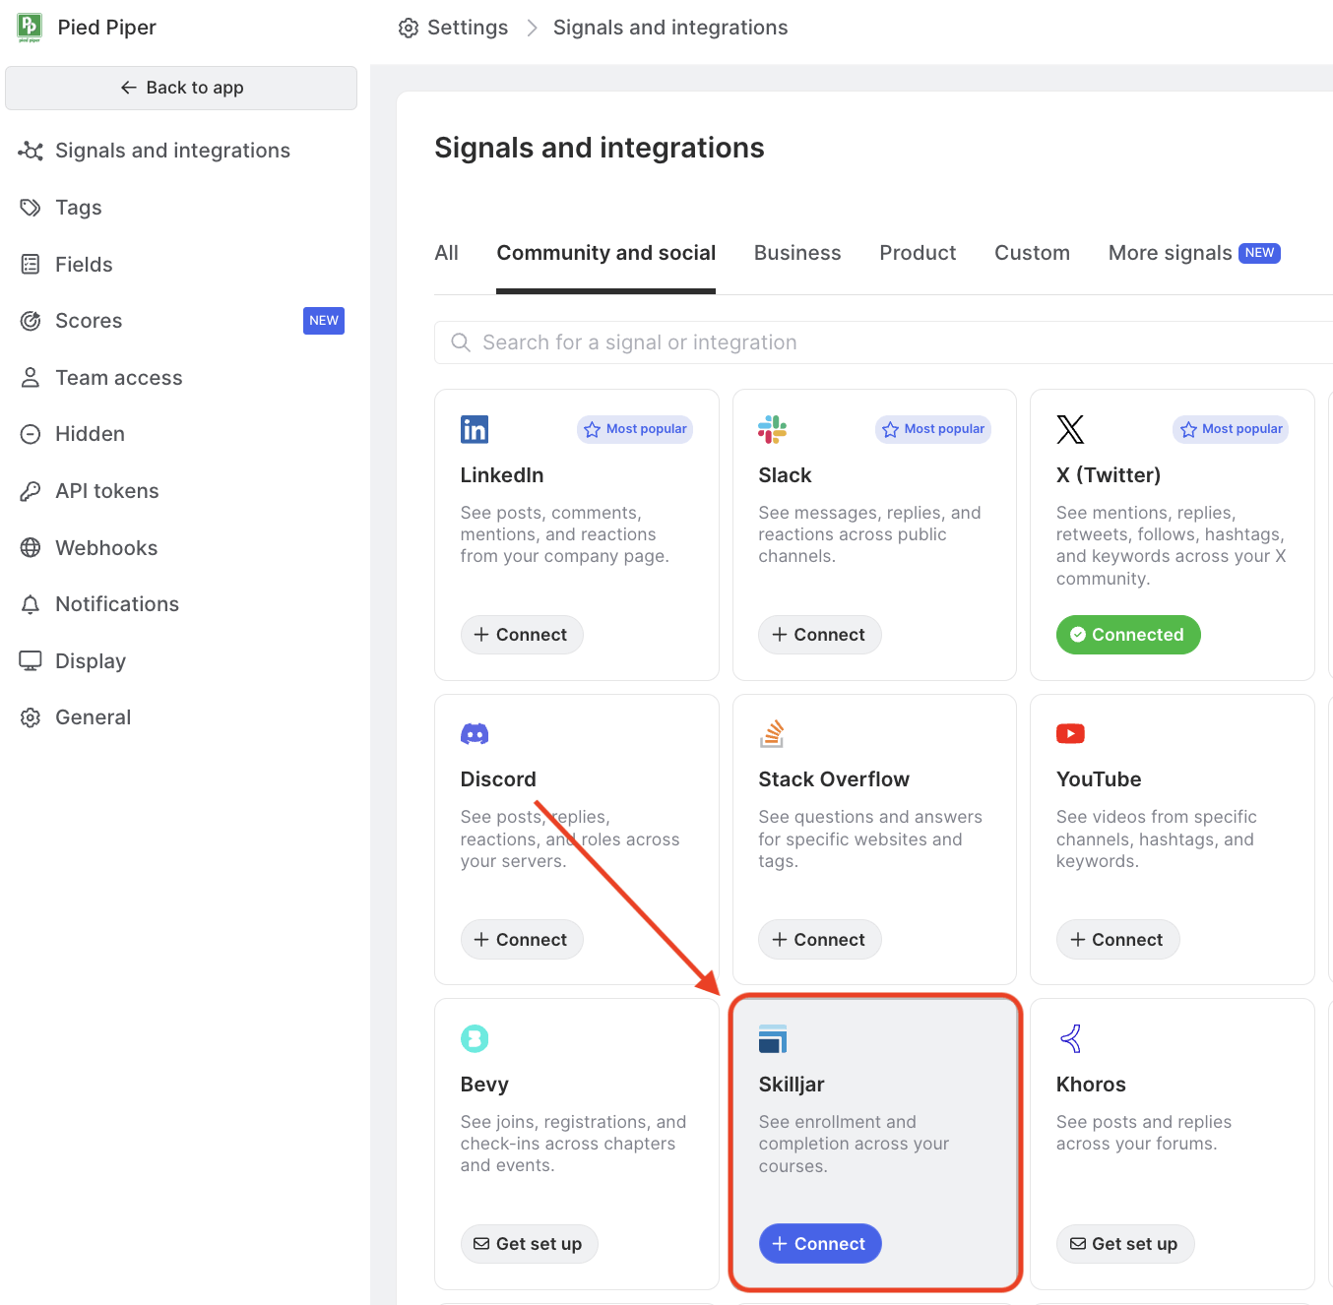Open the More signals tab
Image resolution: width=1333 pixels, height=1305 pixels.
[x=1194, y=253]
